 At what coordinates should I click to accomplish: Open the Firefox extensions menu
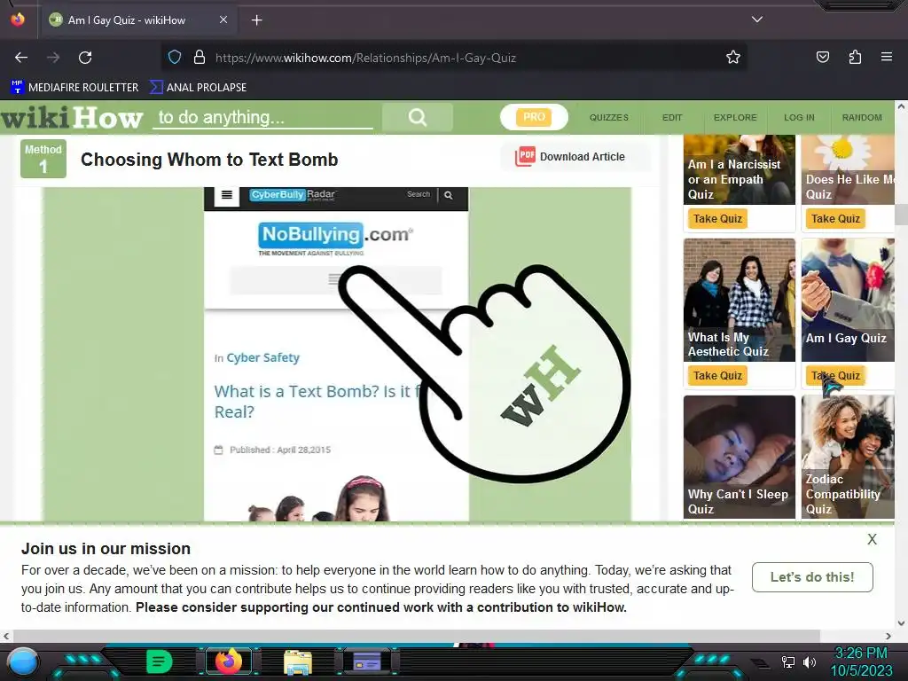[855, 58]
